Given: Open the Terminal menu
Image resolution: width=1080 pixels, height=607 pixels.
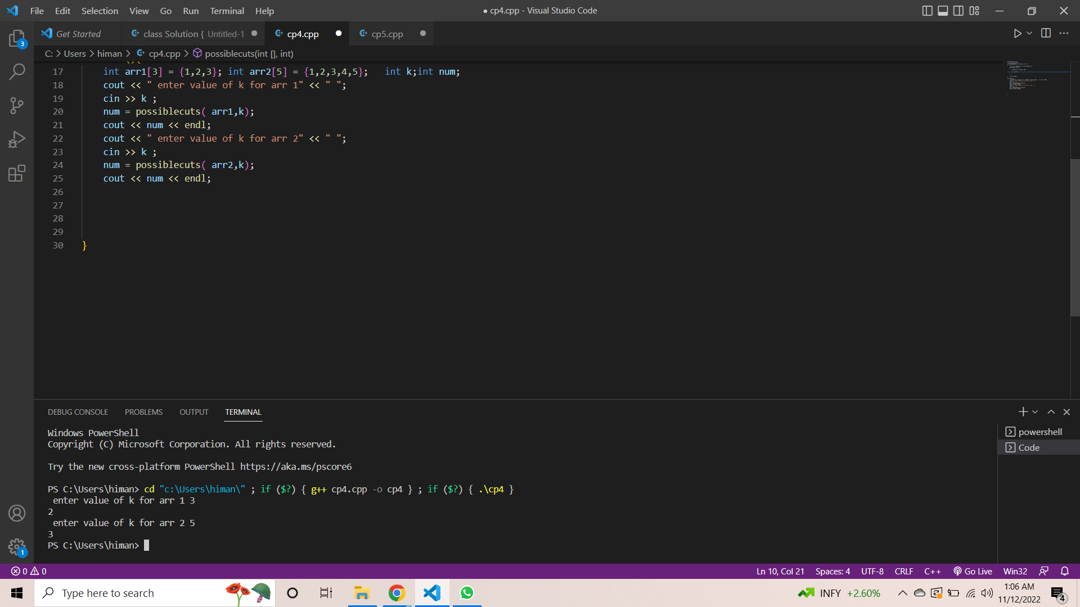Looking at the screenshot, I should (227, 11).
